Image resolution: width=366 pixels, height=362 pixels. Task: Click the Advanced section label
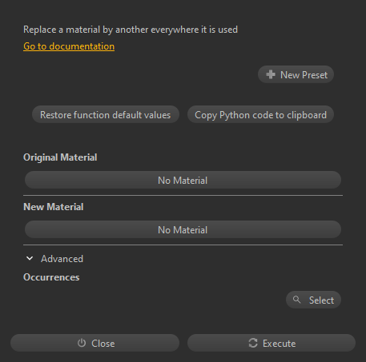click(62, 259)
